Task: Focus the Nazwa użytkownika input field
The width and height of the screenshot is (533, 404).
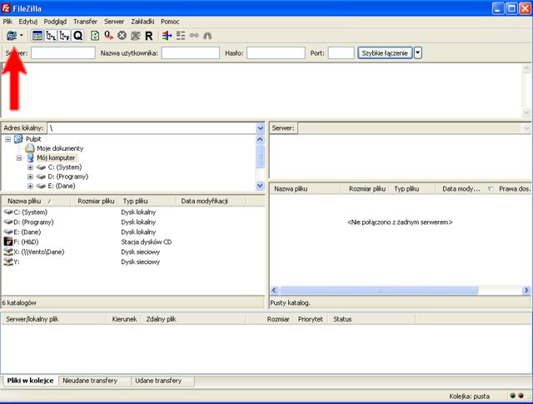Action: tap(191, 53)
